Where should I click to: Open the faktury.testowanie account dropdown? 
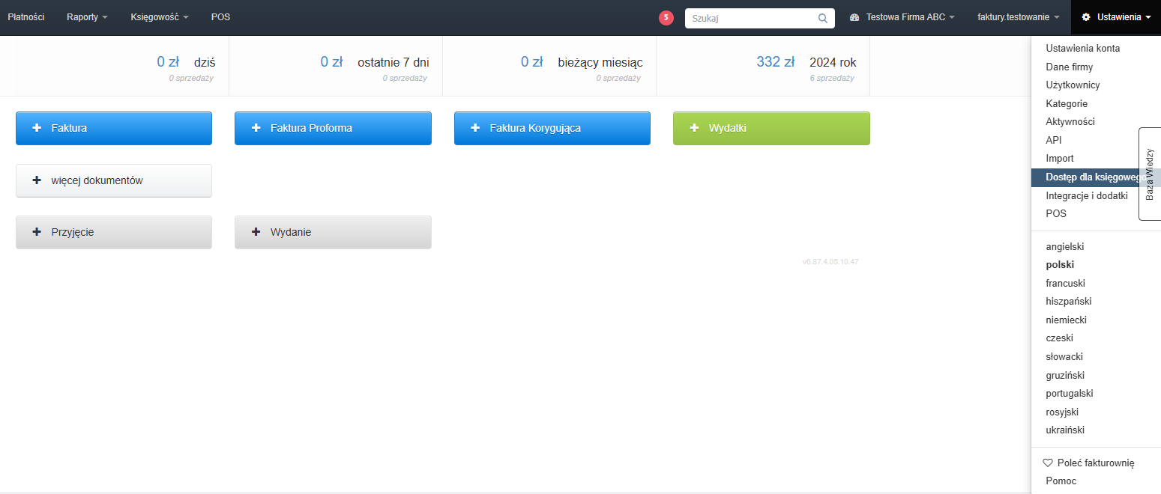pyautogui.click(x=1018, y=17)
